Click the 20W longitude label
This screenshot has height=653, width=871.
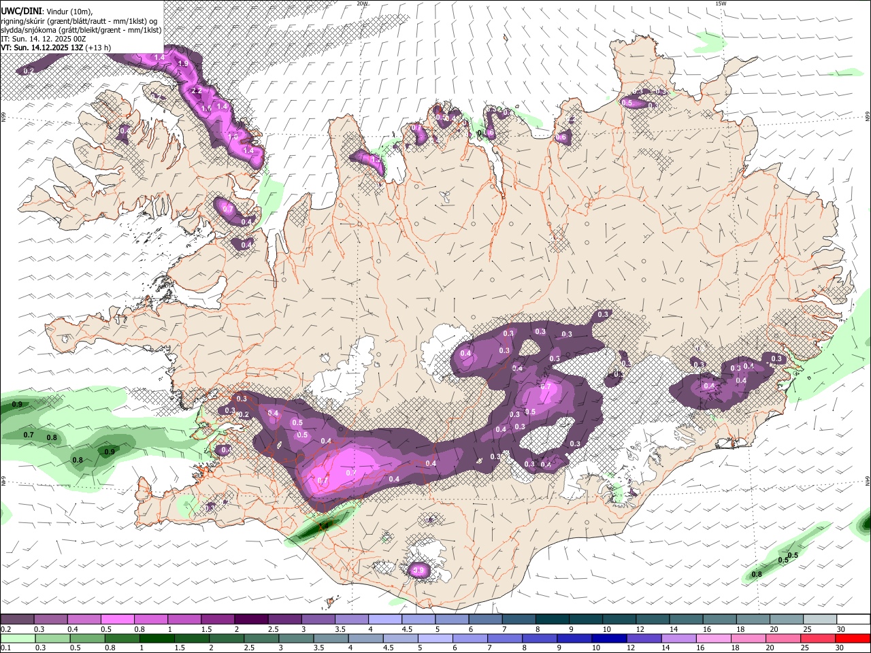click(x=363, y=3)
